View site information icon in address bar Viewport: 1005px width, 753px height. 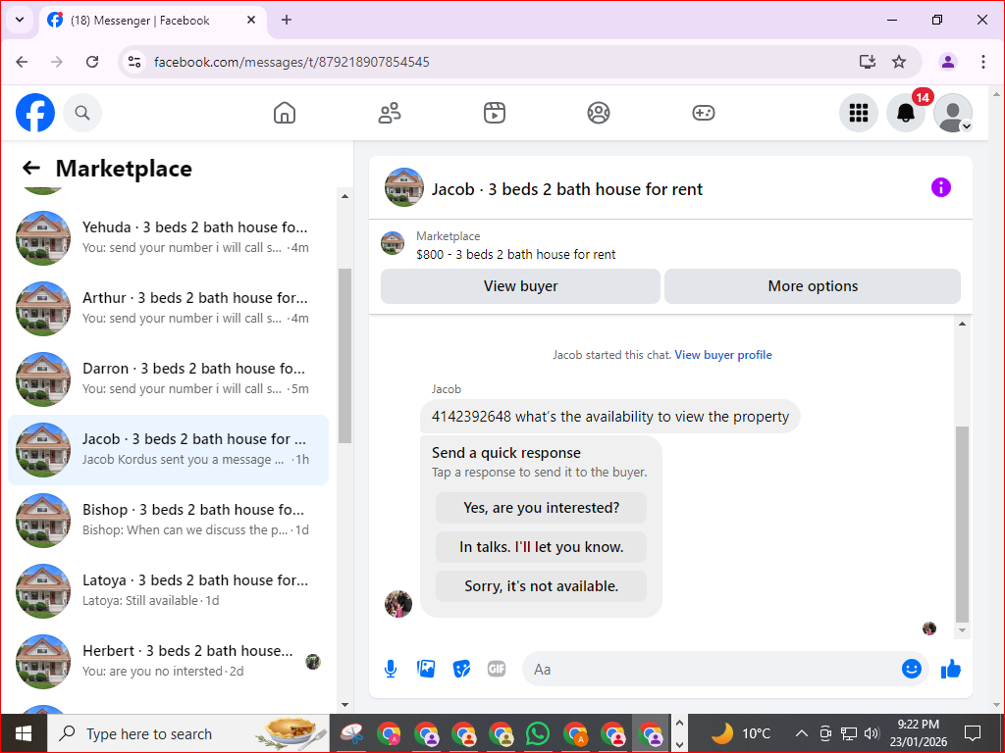pos(133,62)
